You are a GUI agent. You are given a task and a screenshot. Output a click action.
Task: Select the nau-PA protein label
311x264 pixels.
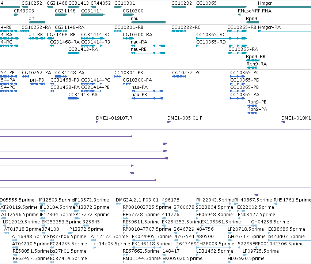pos(140,87)
